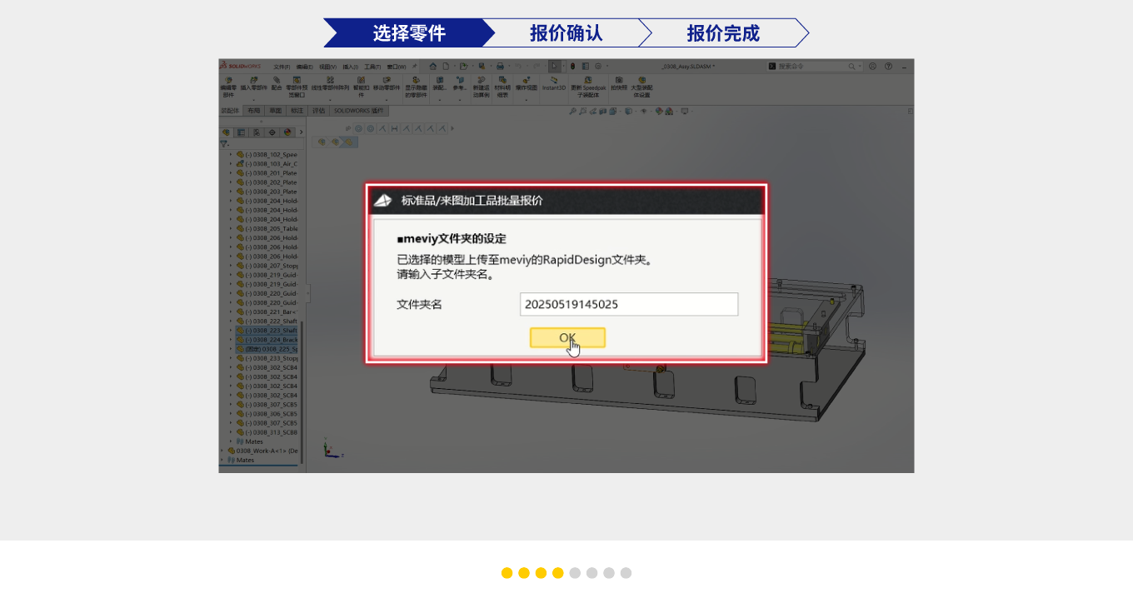Expand the 0308_201_Plate tree node
The height and width of the screenshot is (608, 1133).
coord(231,173)
